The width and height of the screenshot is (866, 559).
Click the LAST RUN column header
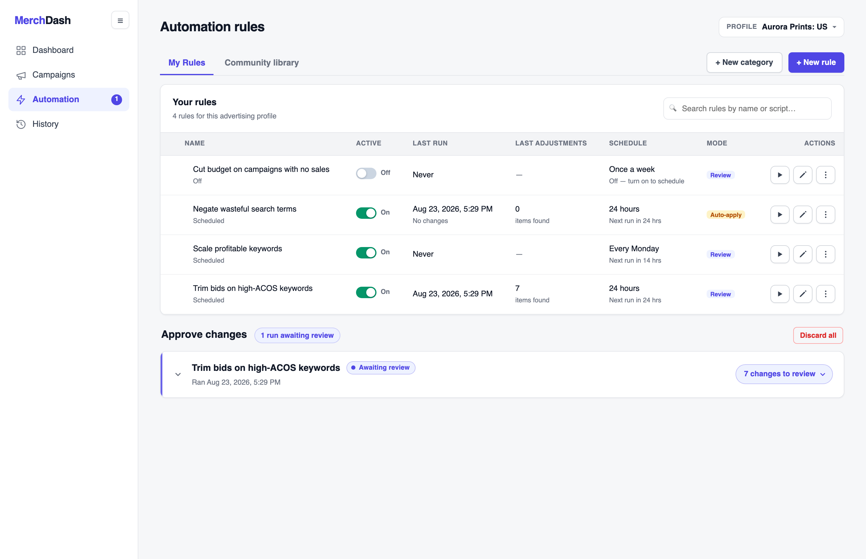(x=430, y=143)
